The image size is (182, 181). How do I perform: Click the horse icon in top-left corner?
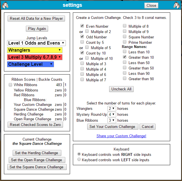[5, 5]
